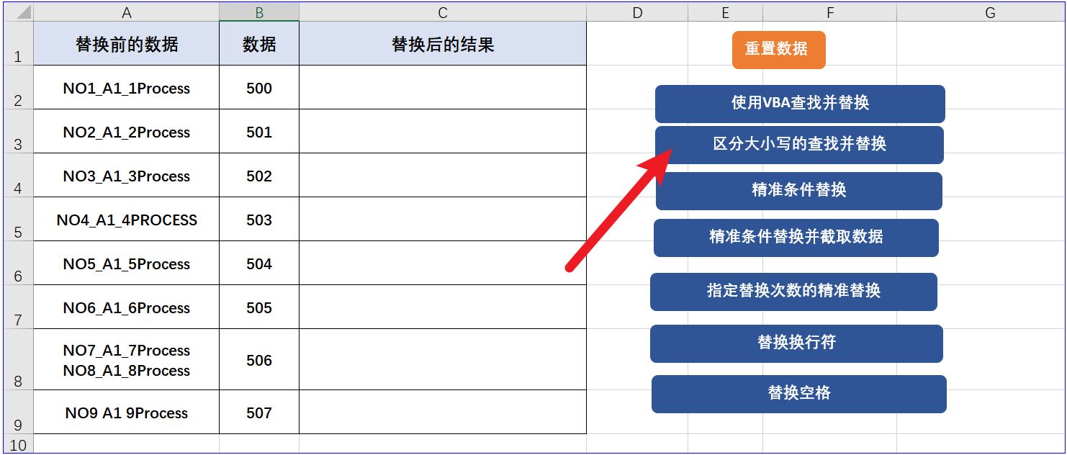Select row 6 header
The image size is (1067, 455).
[18, 263]
